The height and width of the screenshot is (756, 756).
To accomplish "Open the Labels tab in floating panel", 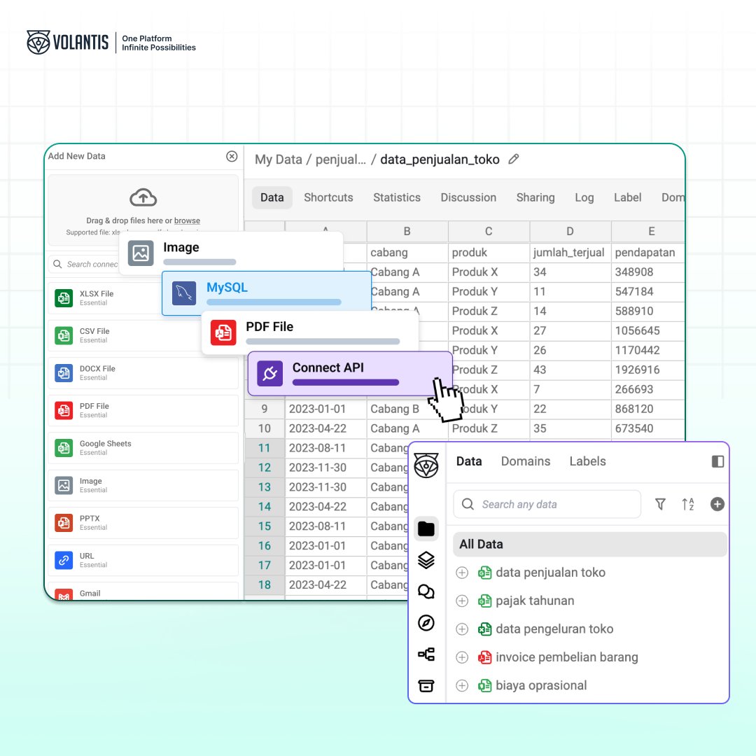I will (x=587, y=461).
